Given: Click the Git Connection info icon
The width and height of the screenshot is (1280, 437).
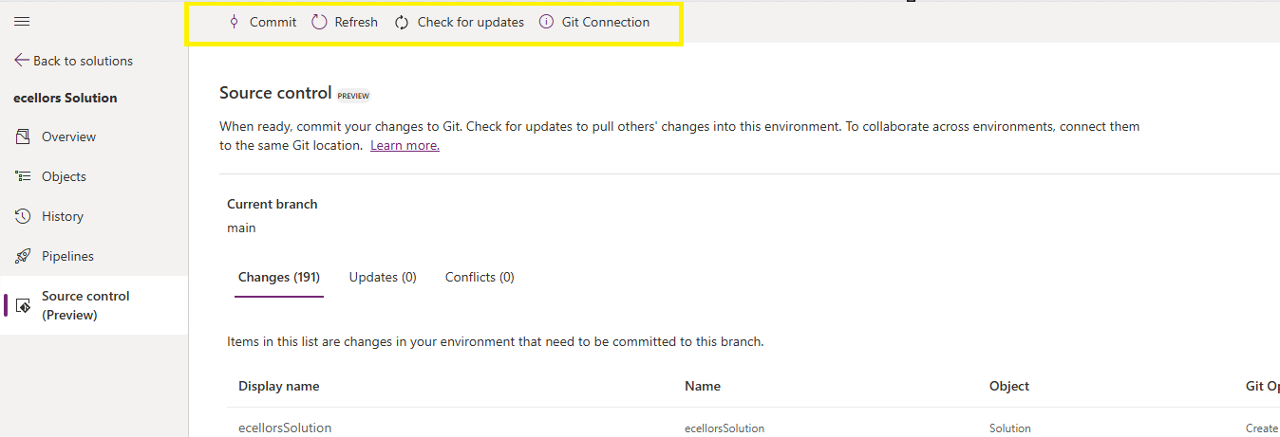Looking at the screenshot, I should (546, 22).
